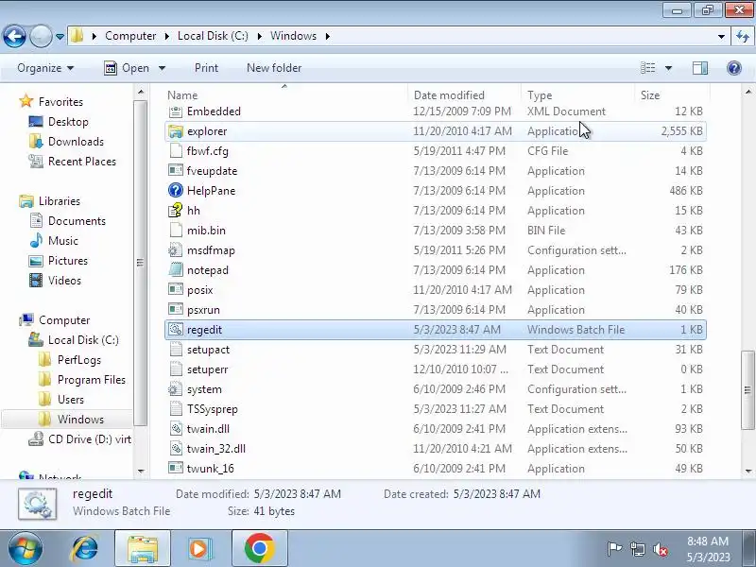Open the address bar history dropdown
The image size is (756, 567).
pyautogui.click(x=721, y=36)
